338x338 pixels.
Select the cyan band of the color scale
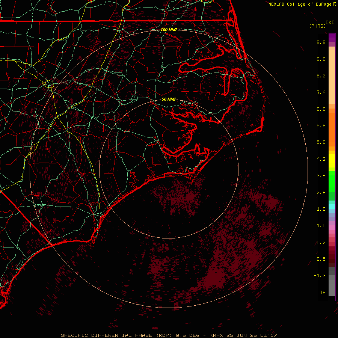pyautogui.click(x=332, y=207)
